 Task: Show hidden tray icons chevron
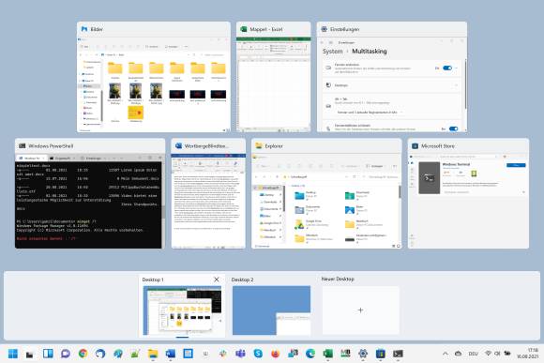446,354
